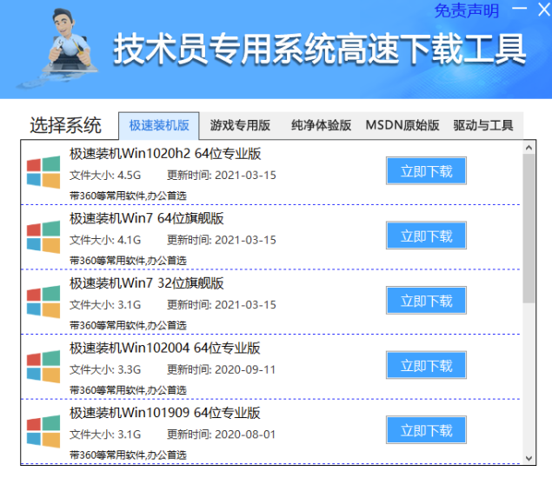Image resolution: width=552 pixels, height=478 pixels.
Task: Click Windows logo icon for Win7 32位旗舰版
Action: coord(43,302)
